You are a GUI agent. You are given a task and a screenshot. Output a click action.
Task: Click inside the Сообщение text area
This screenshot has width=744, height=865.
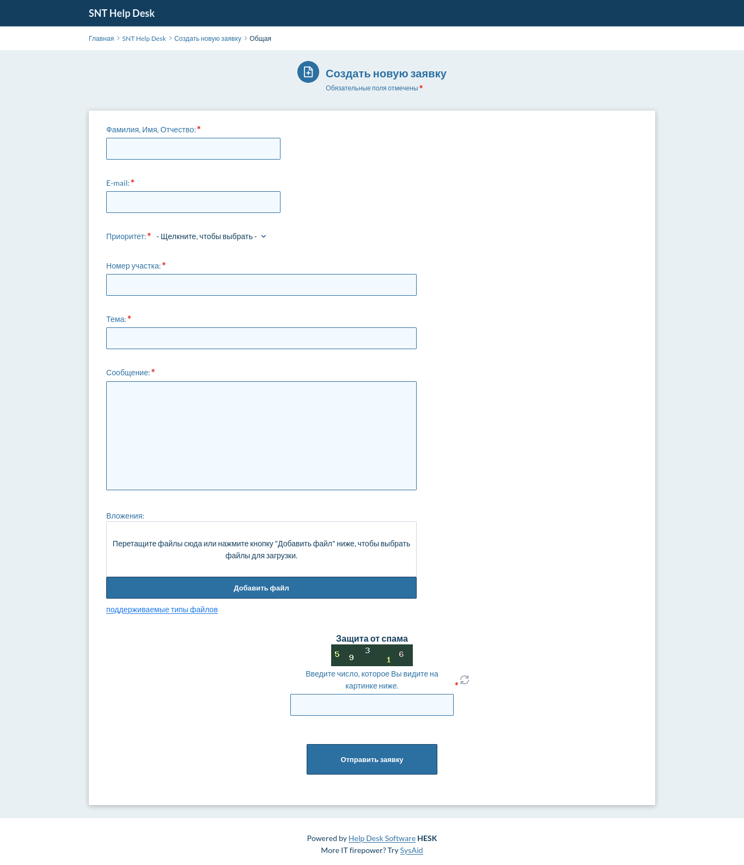(261, 436)
